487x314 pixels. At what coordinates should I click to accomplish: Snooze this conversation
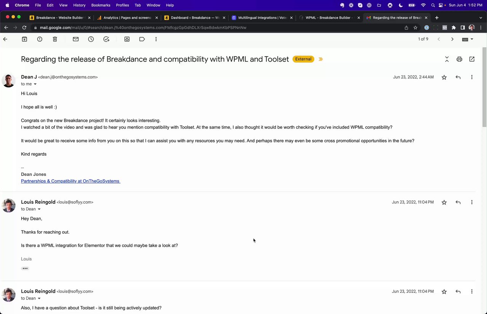(x=91, y=39)
